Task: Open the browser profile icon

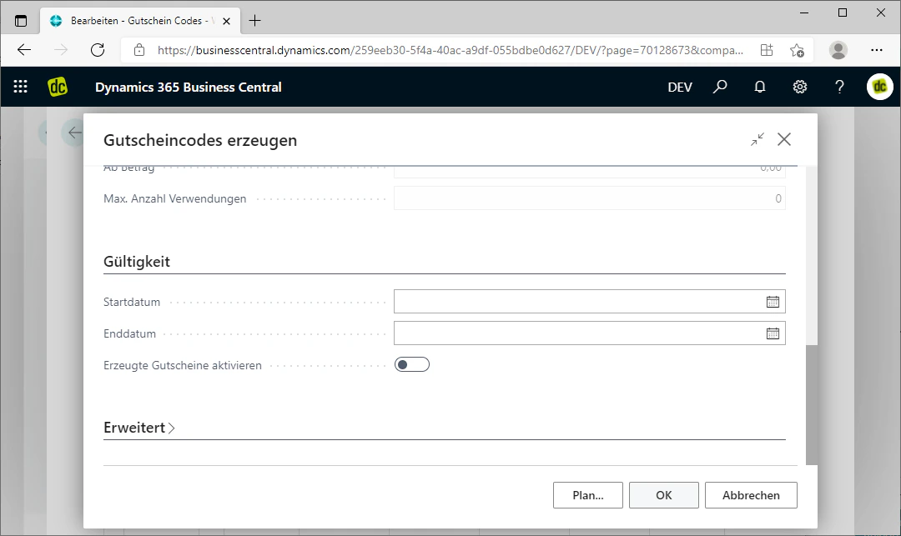Action: click(838, 50)
